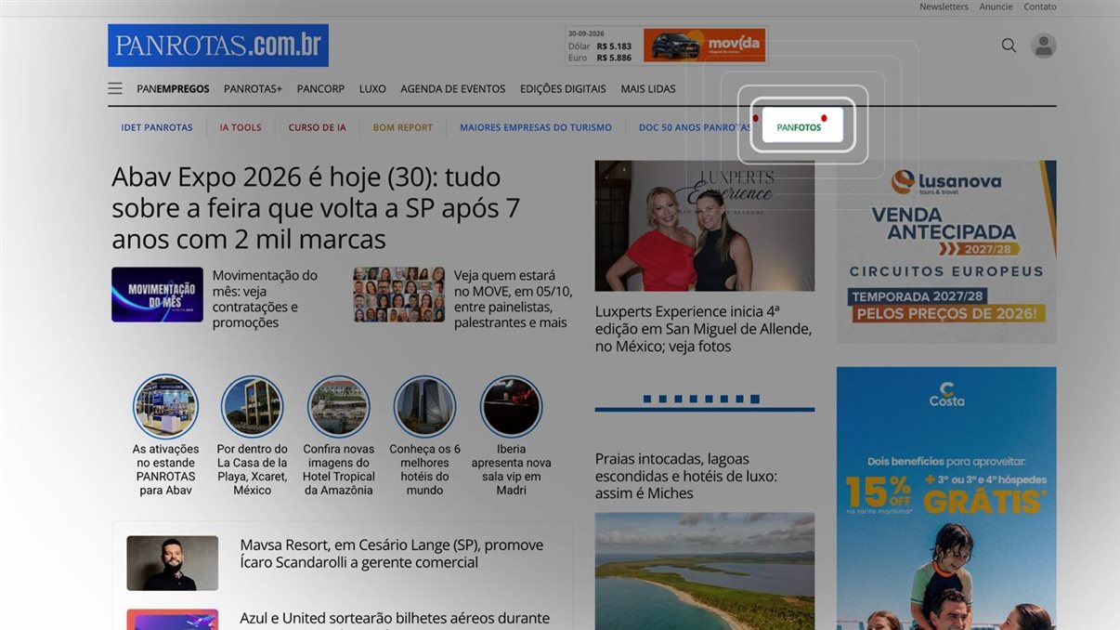The image size is (1120, 630).
Task: Open the CURSO DE IA link
Action: coord(317,127)
